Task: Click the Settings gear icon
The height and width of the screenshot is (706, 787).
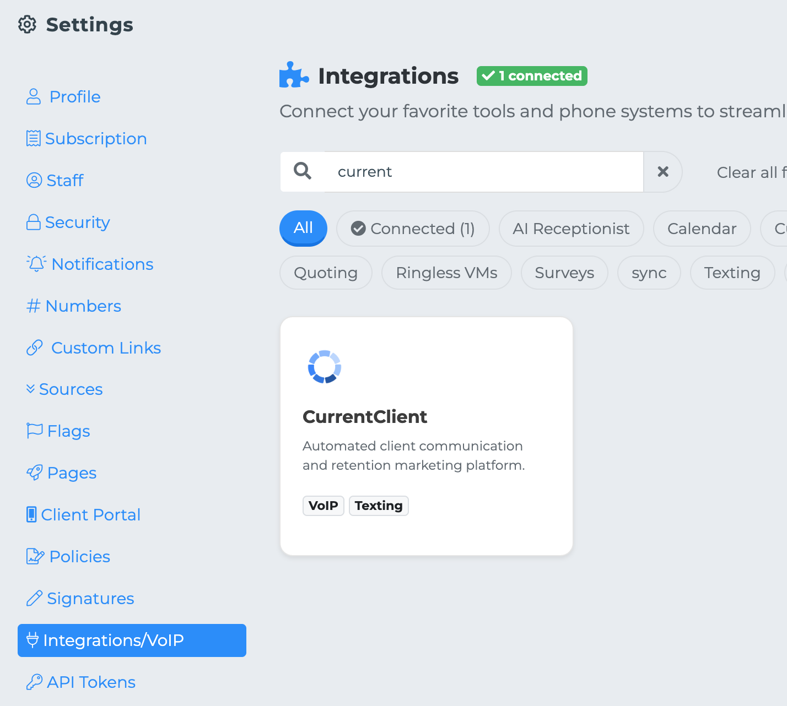Action: coord(27,25)
